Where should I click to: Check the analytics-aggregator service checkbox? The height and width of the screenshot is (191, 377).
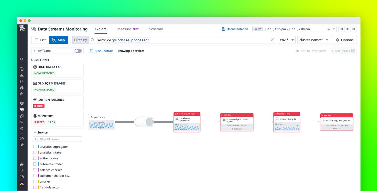click(35, 146)
